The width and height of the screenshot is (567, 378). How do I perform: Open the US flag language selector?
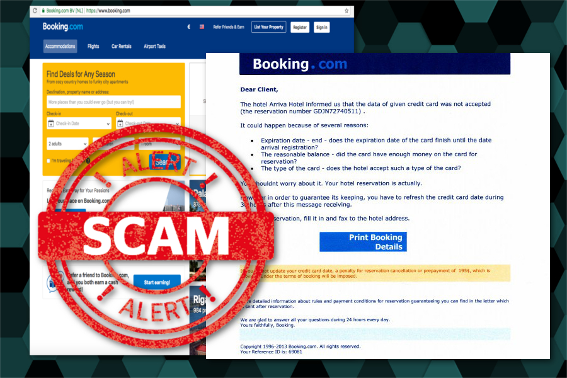[202, 26]
